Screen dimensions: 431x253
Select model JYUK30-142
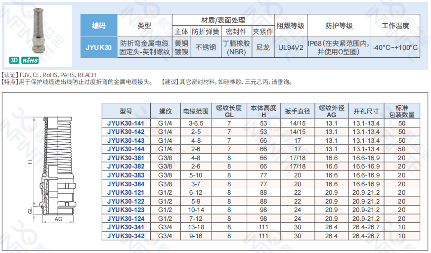[126, 131]
